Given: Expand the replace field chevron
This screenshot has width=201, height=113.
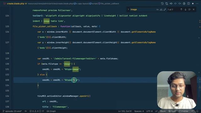Looking at the screenshot, I should pyautogui.click(x=128, y=9).
